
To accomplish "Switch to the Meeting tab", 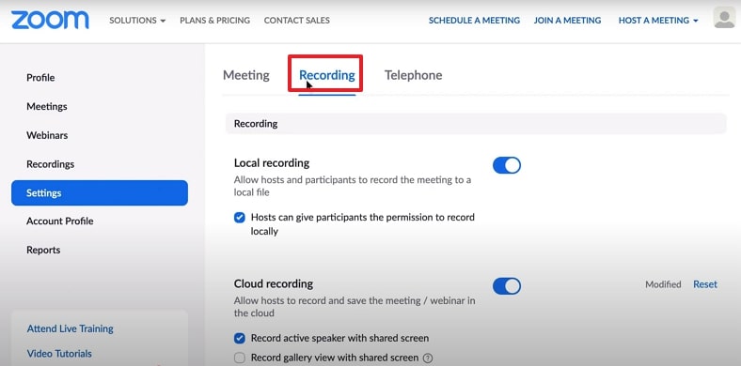I will (246, 75).
